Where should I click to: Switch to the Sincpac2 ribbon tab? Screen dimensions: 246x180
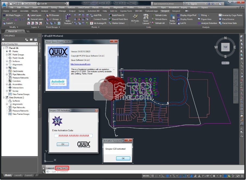tap(176, 11)
